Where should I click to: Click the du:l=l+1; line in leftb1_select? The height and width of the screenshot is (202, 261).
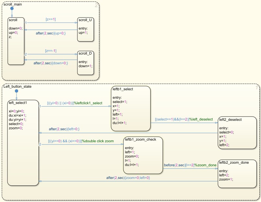pyautogui.click(x=119, y=123)
